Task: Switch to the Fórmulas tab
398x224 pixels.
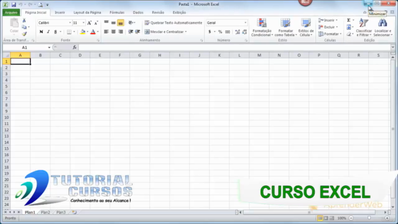Action: [117, 12]
